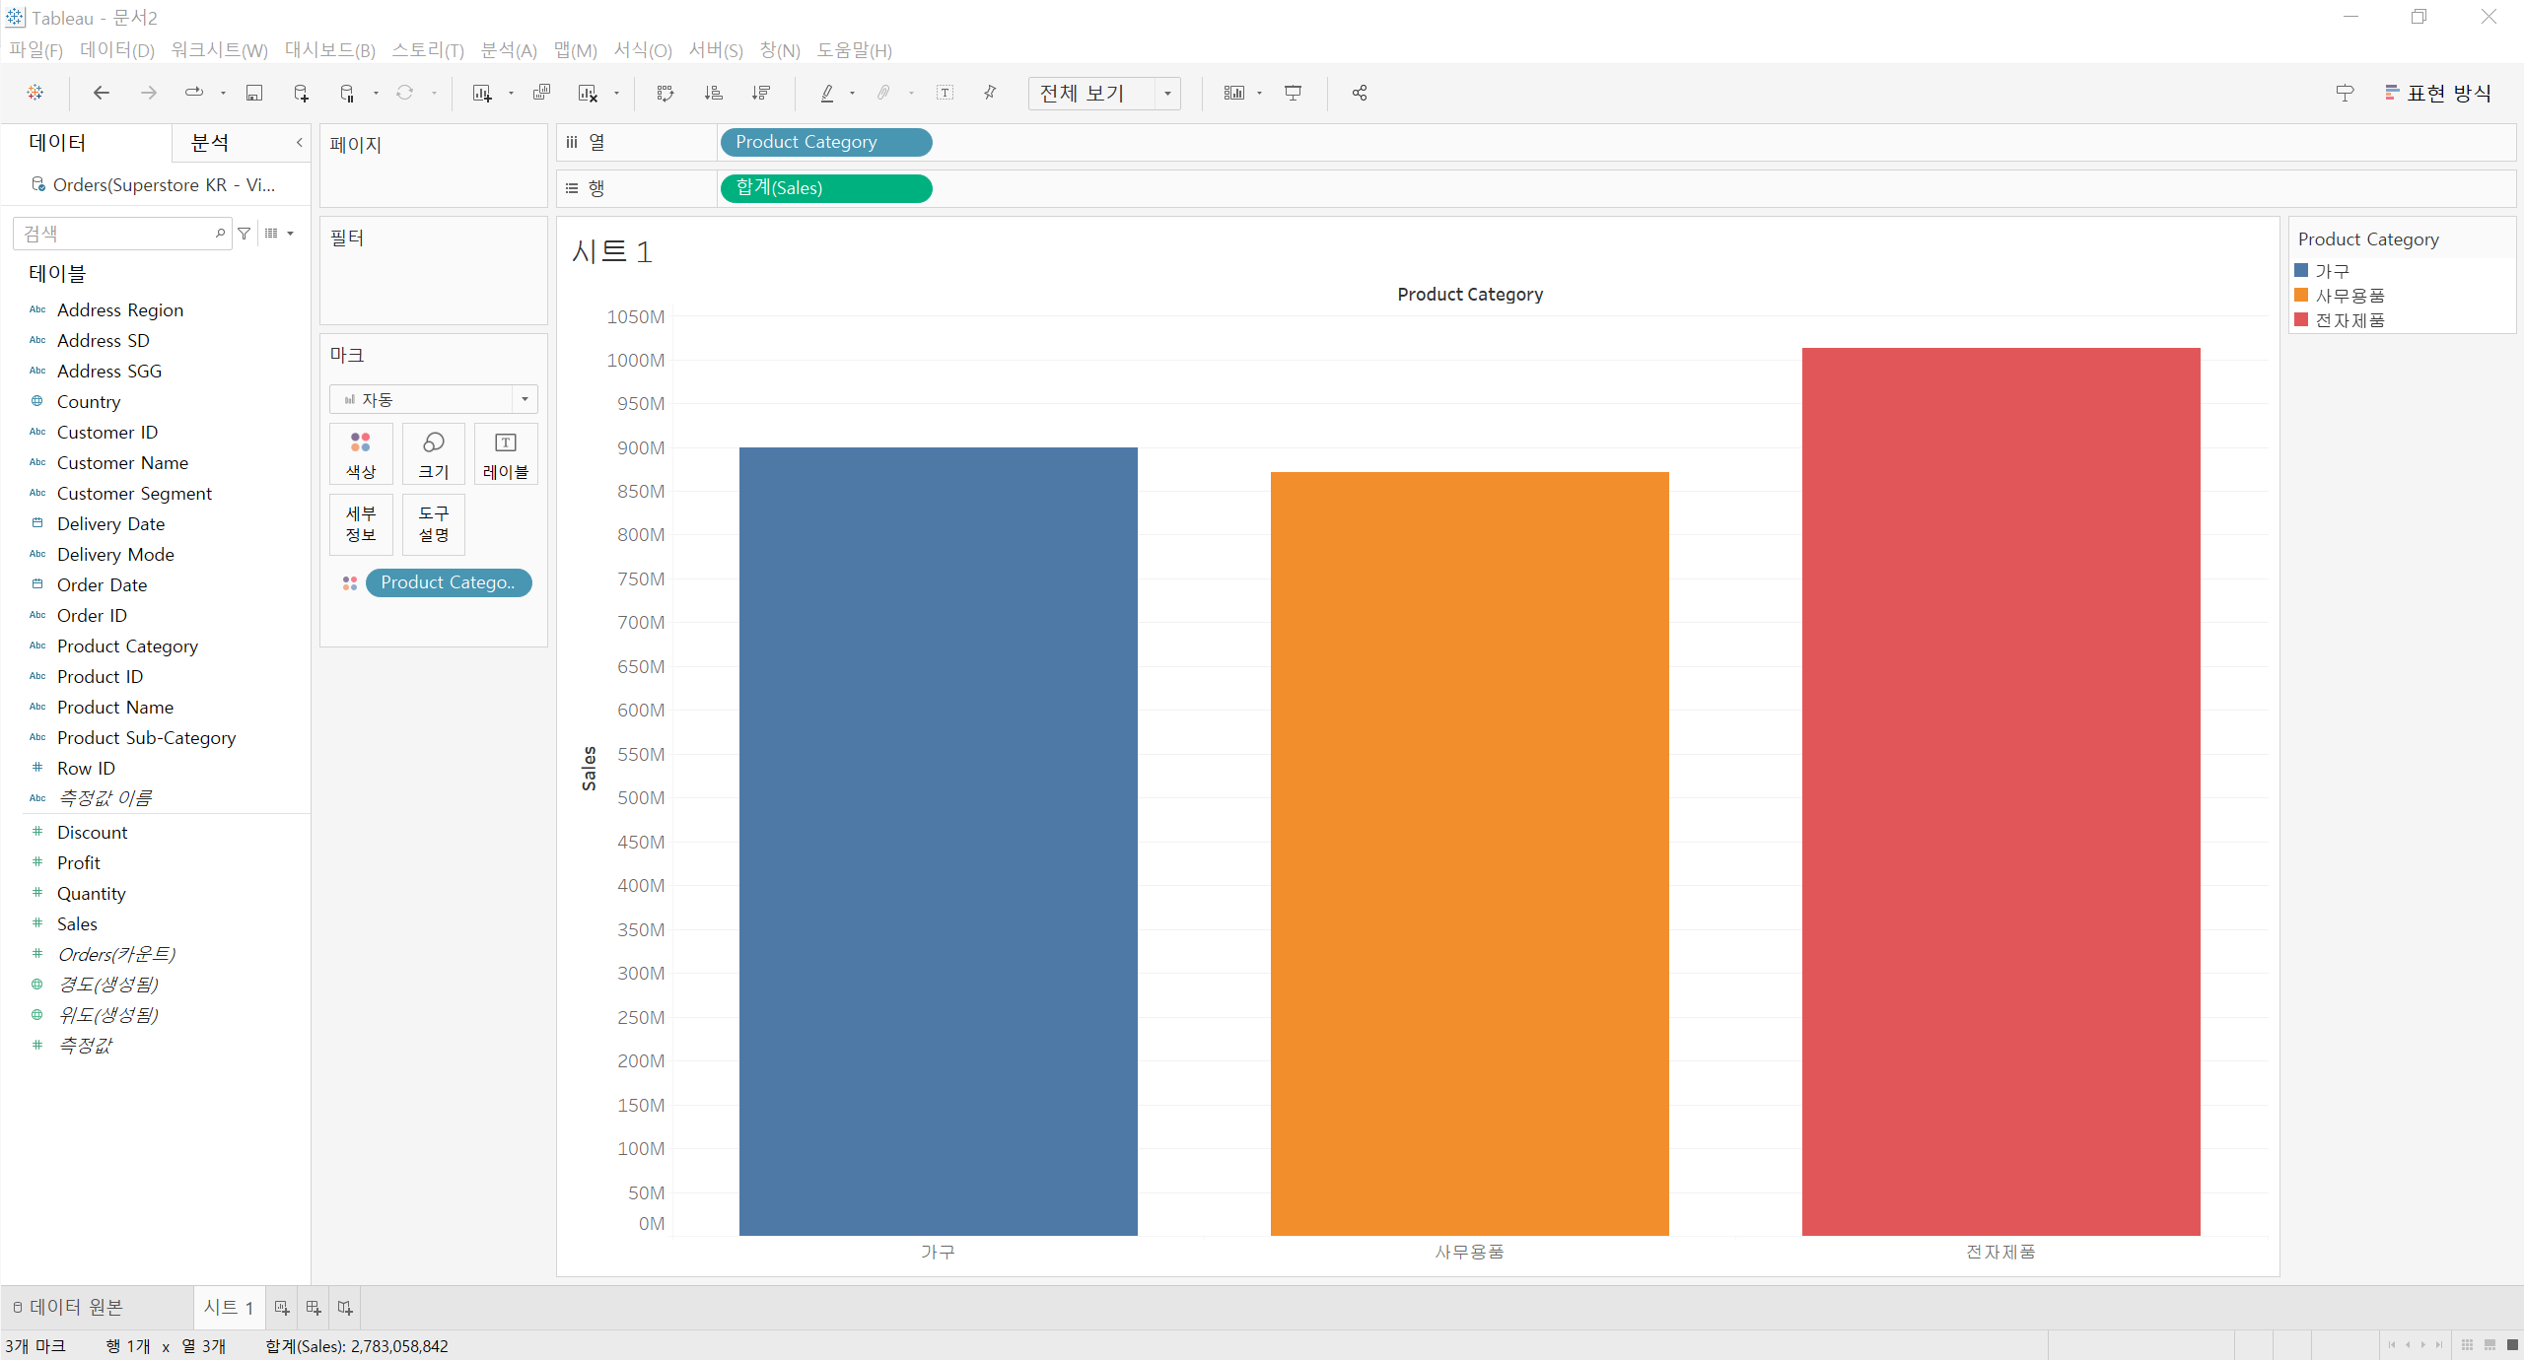This screenshot has width=2524, height=1360.
Task: Click the add new data source icon
Action: 301,93
